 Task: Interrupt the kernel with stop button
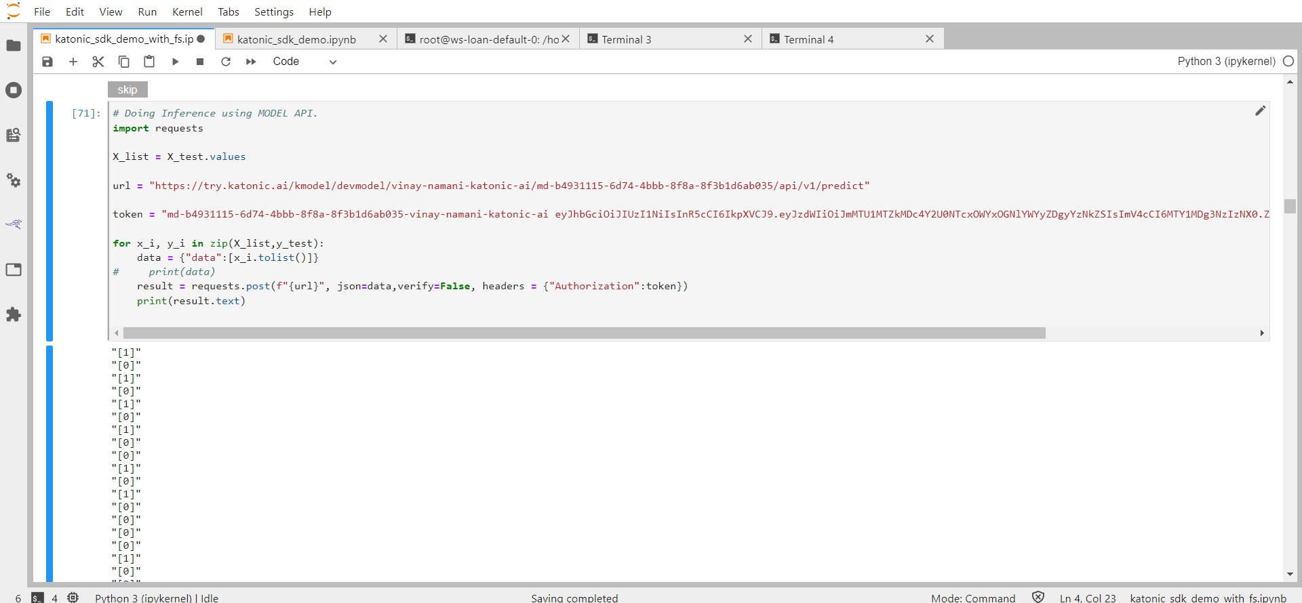click(200, 62)
